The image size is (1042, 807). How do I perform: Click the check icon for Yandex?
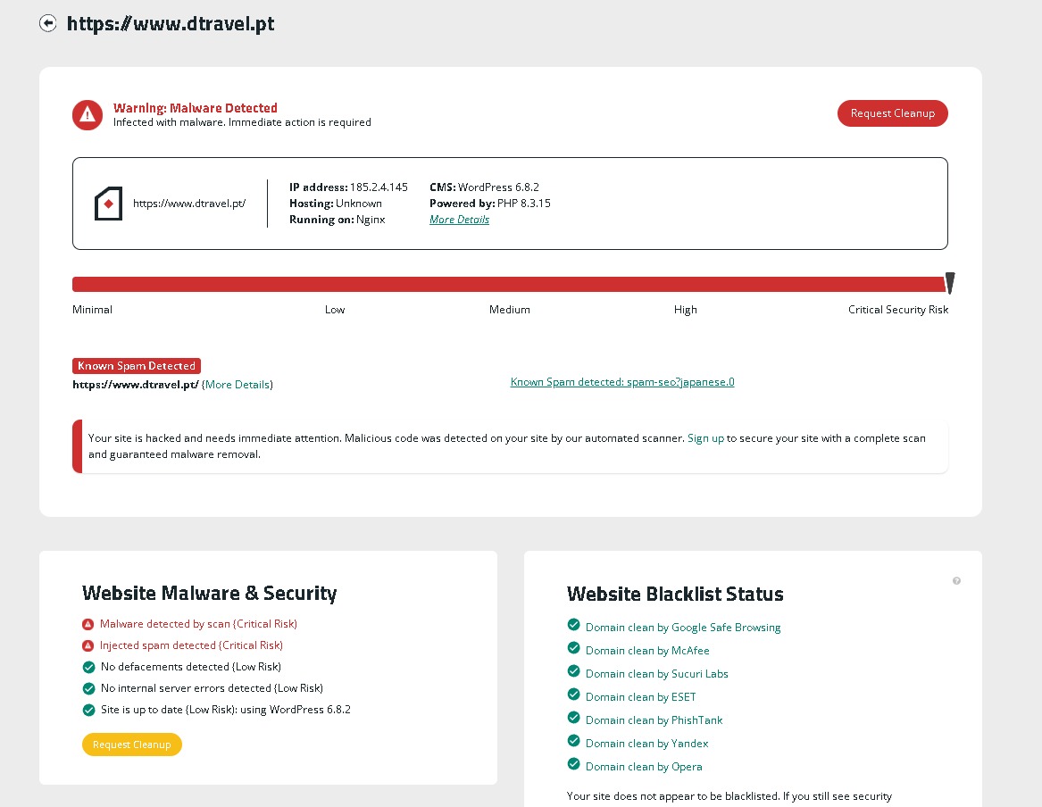(x=573, y=741)
